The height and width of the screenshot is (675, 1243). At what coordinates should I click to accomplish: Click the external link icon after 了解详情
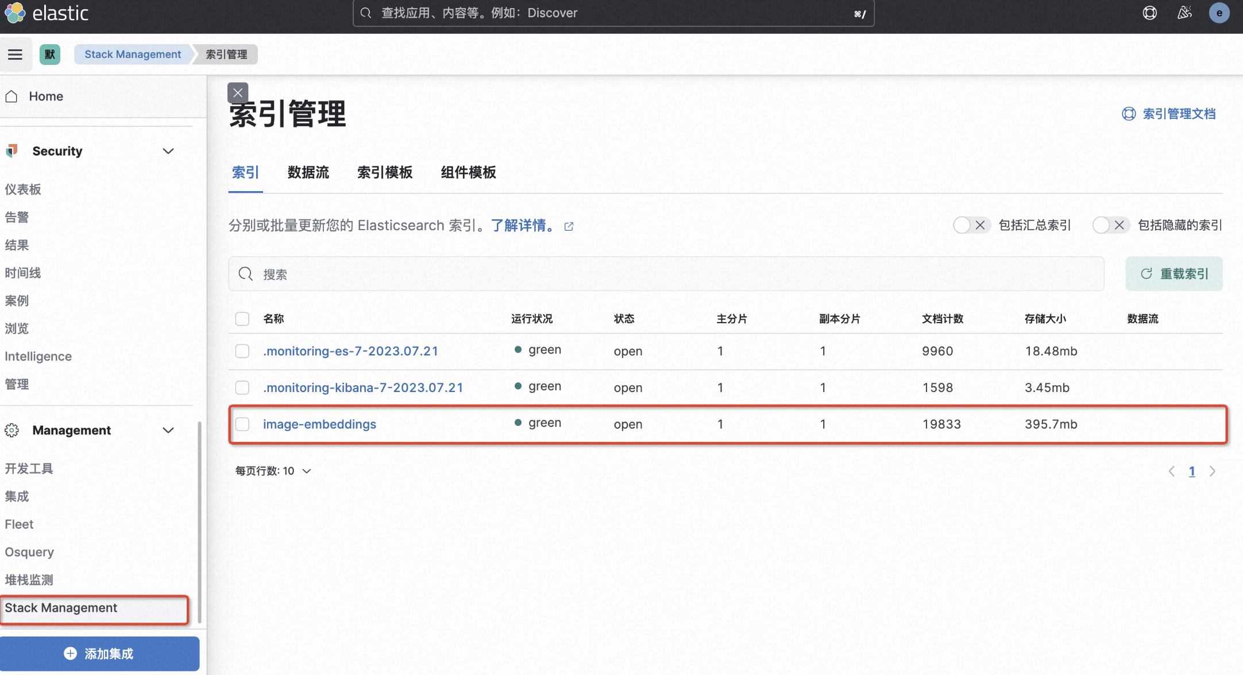(569, 226)
